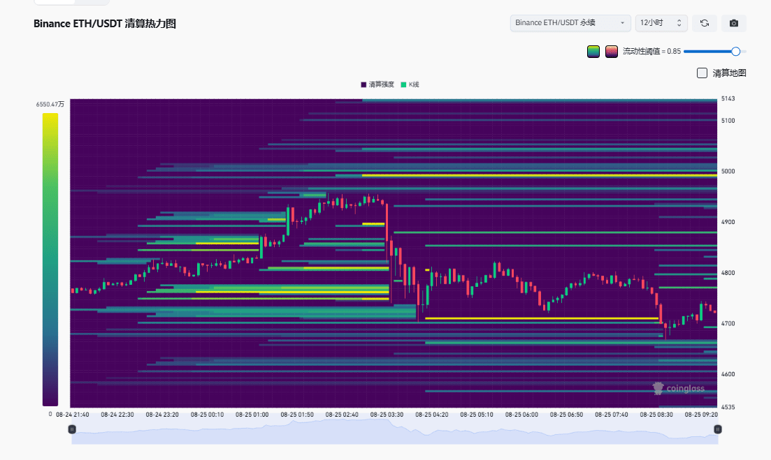
Task: Click the 6550.47万 scale maximum label
Action: coord(50,105)
